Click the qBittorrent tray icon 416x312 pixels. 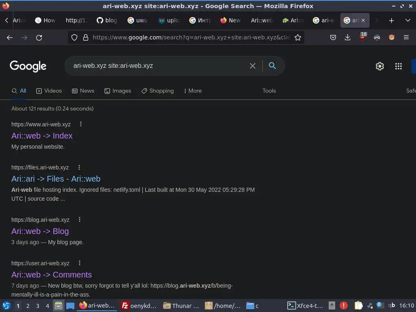point(392,305)
